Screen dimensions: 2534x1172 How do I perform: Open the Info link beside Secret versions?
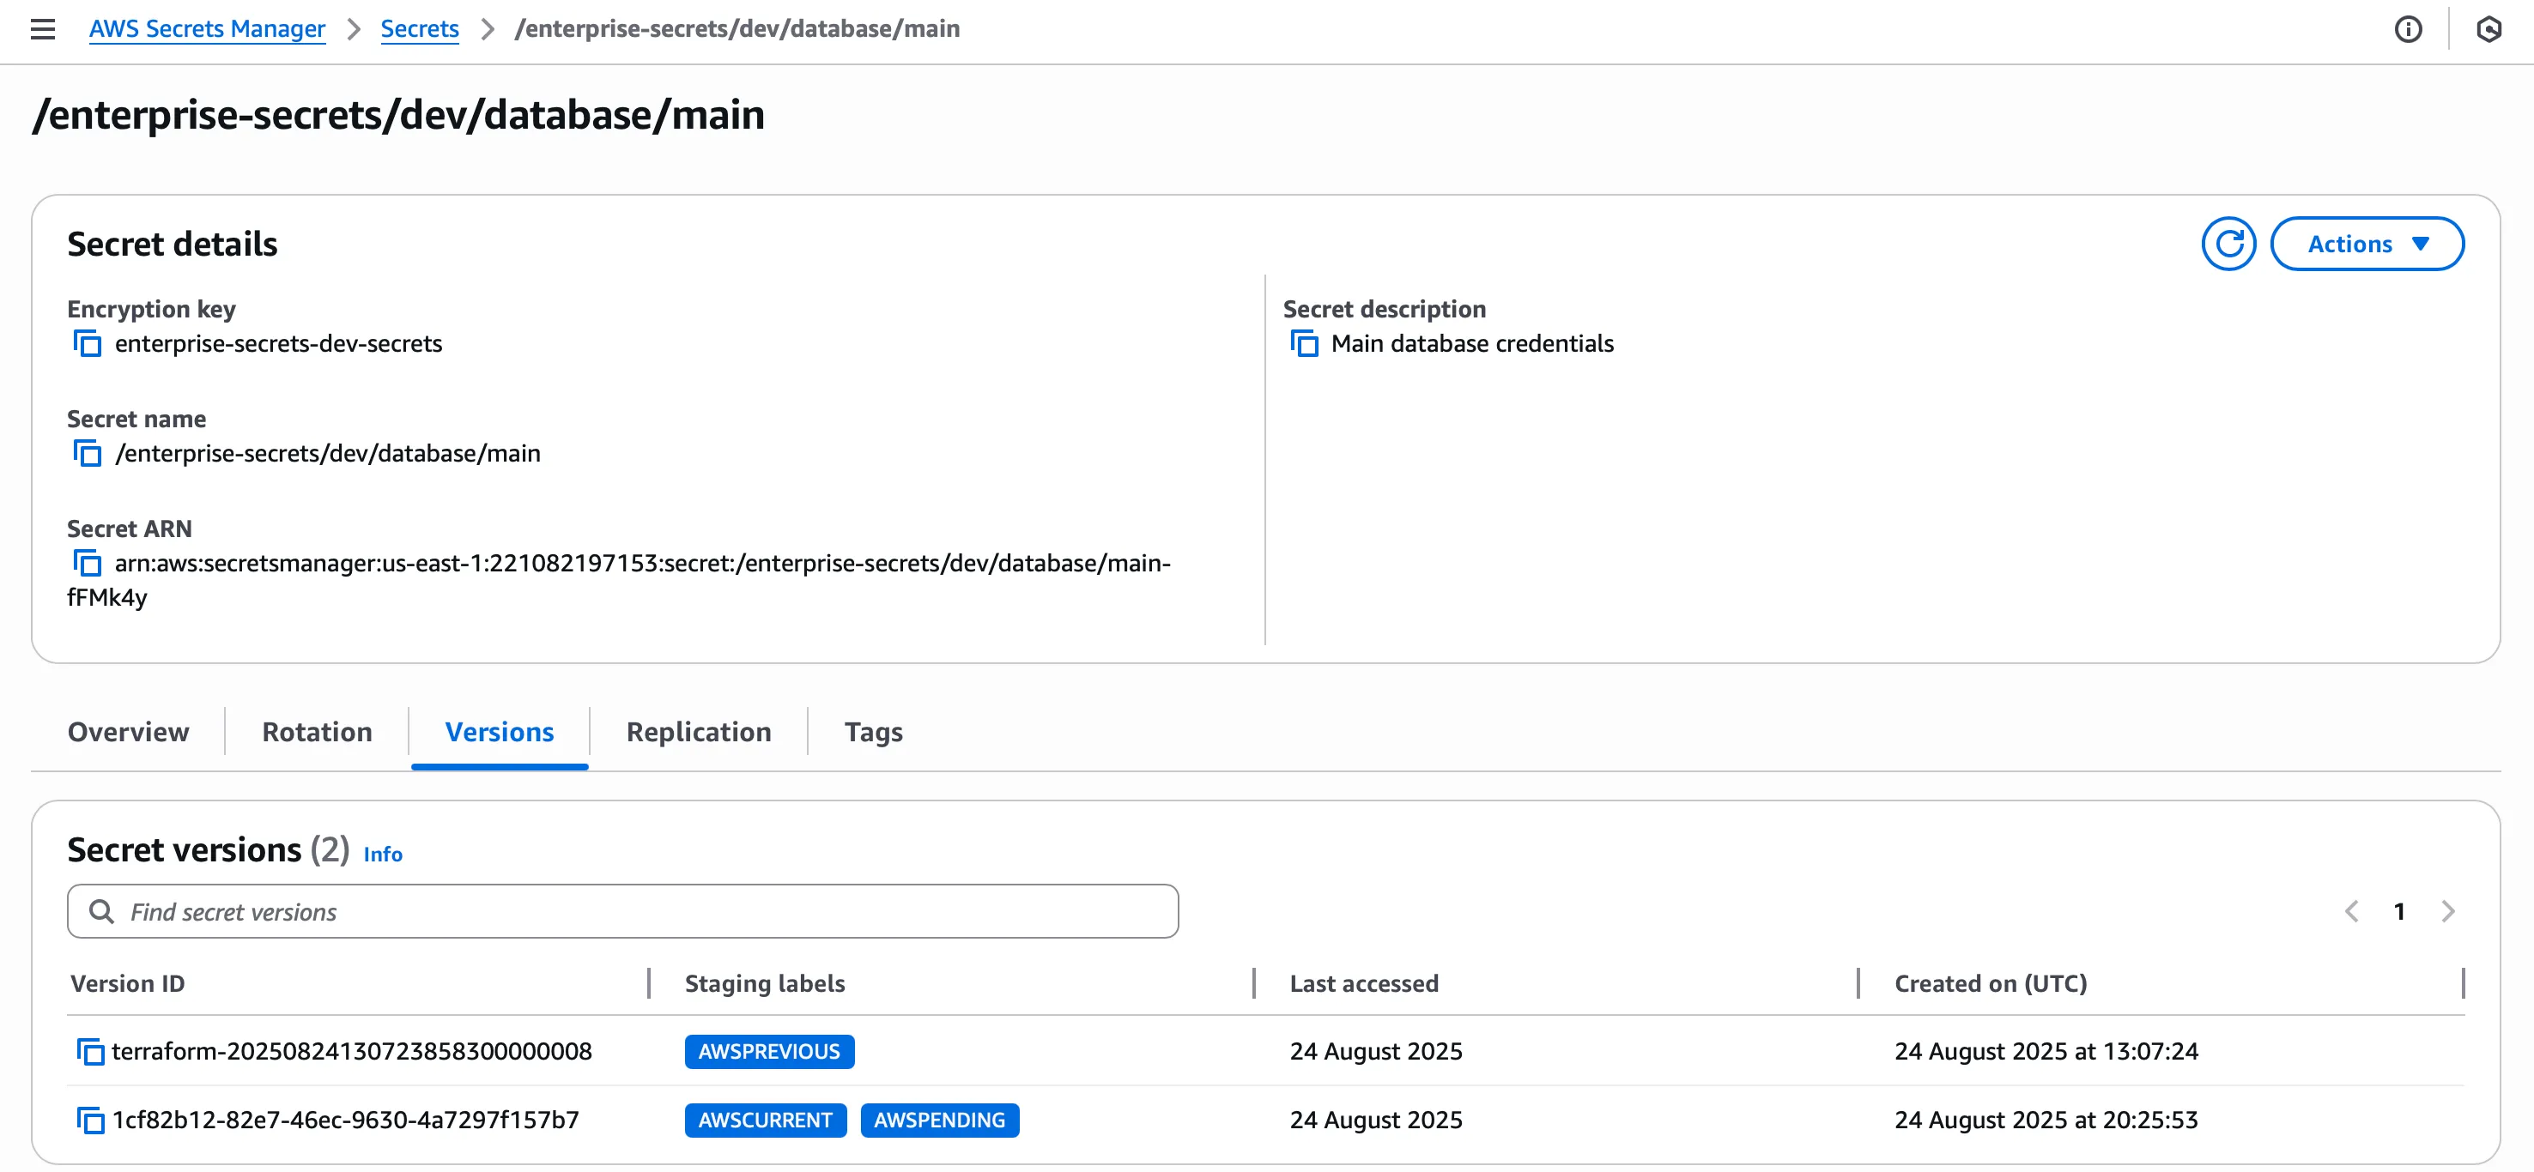(x=383, y=855)
